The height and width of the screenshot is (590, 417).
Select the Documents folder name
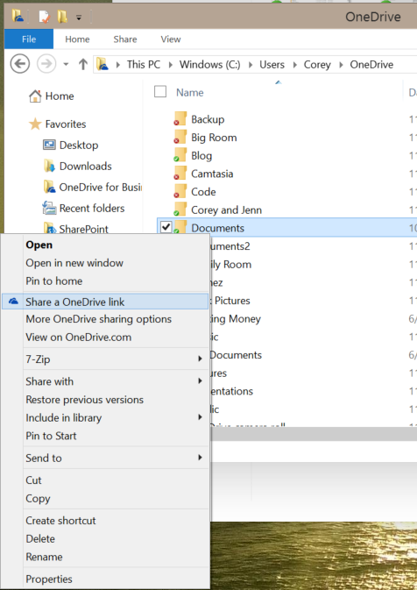click(x=218, y=228)
